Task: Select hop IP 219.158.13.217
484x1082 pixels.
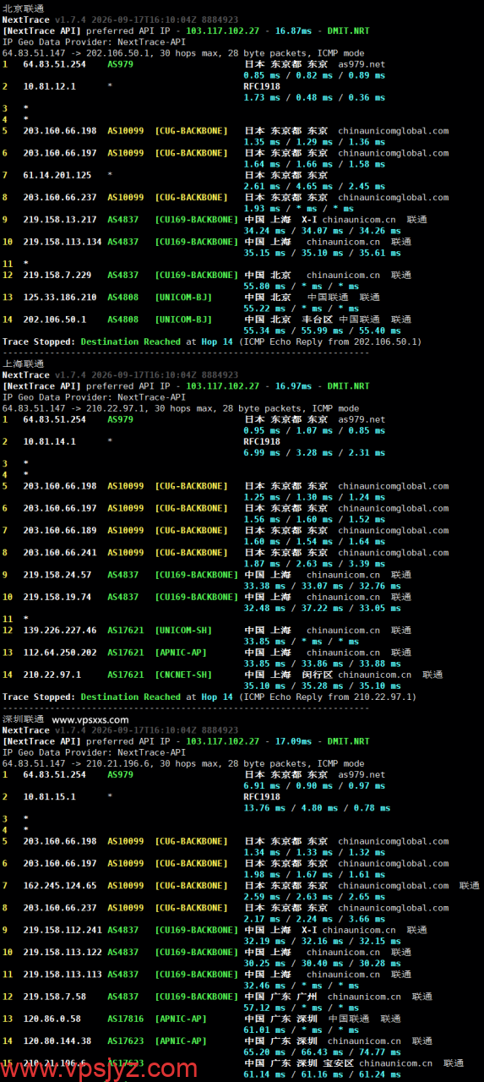Action: (60, 219)
